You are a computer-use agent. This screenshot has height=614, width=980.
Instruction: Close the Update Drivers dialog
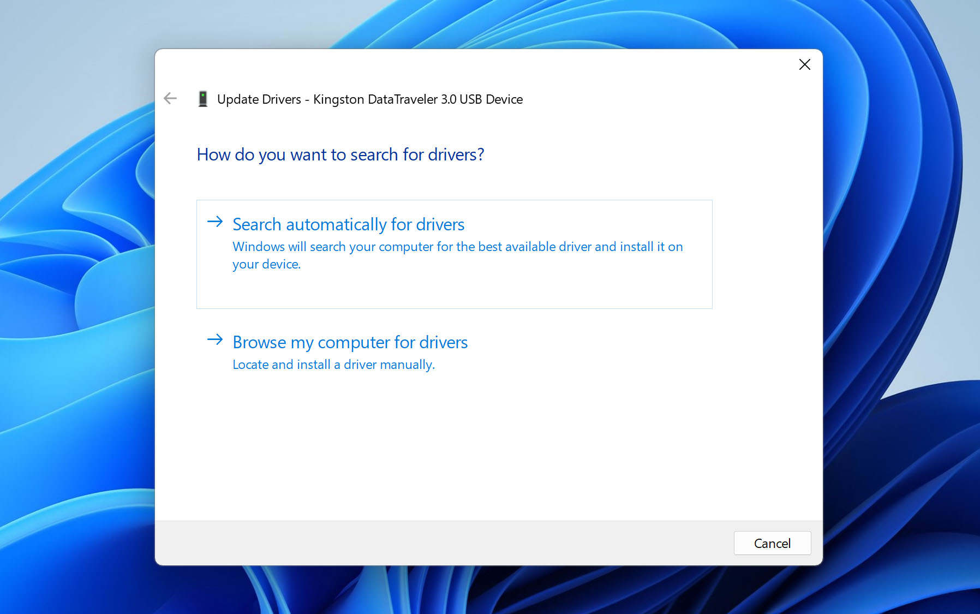(804, 64)
